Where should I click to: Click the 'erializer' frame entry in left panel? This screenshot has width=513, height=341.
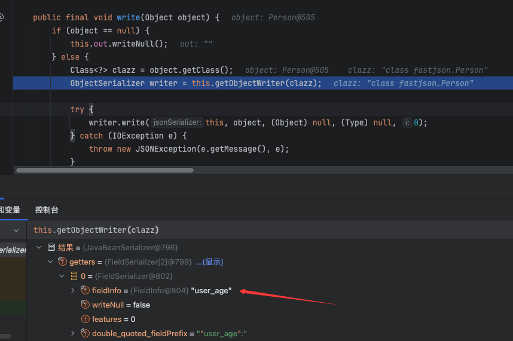click(x=13, y=250)
